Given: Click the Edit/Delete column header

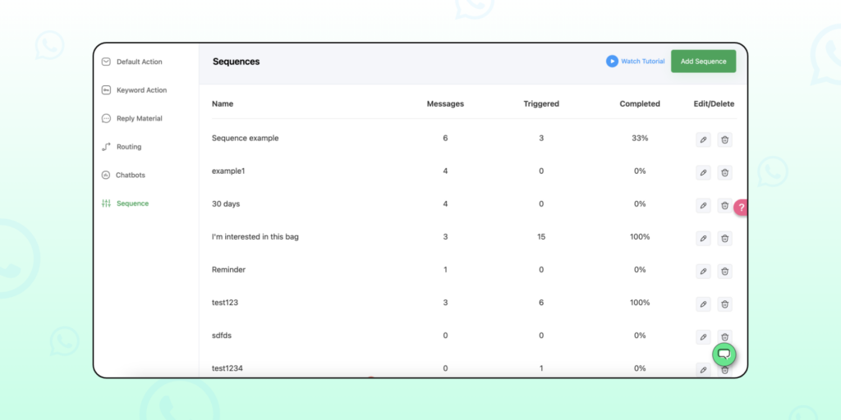Looking at the screenshot, I should (x=714, y=104).
